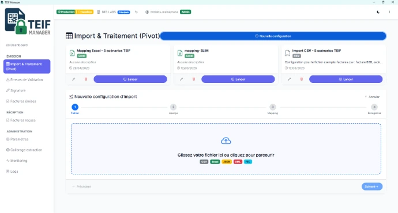Click the TEIF Manager logo
398x213 pixels.
pos(28,21)
